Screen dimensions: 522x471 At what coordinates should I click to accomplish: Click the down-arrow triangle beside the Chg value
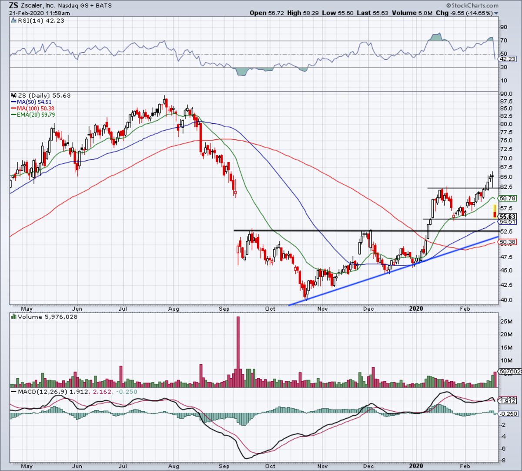pyautogui.click(x=496, y=14)
